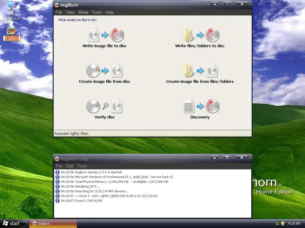Open Edit menu in ImgBurn Log window
This screenshot has height=228, width=305.
70,166
